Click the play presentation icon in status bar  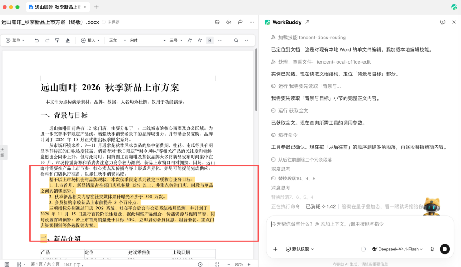click(x=200, y=264)
